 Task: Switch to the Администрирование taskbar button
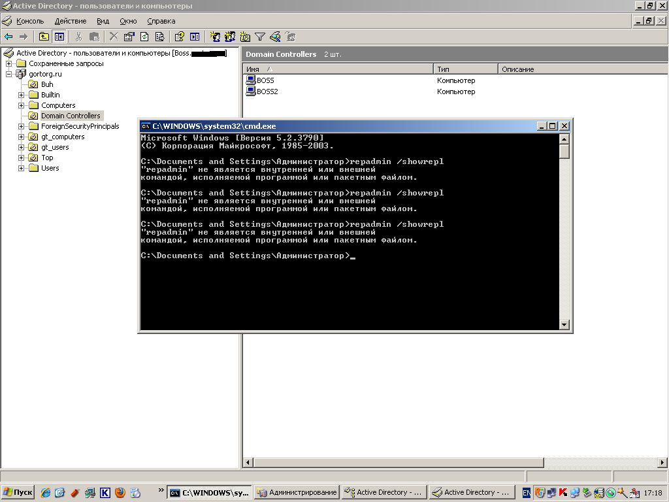coord(297,493)
